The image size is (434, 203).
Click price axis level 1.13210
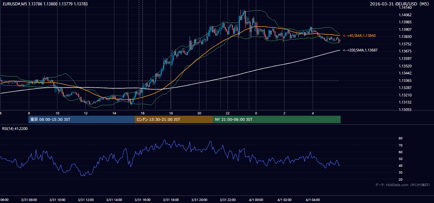[x=405, y=95]
